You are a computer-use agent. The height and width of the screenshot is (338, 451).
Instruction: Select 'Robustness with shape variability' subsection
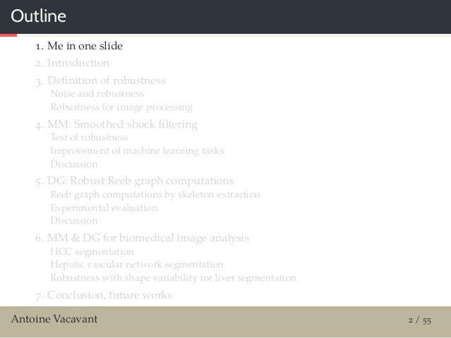point(173,278)
